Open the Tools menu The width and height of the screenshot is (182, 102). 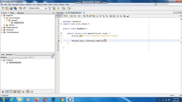pyautogui.click(x=55, y=5)
